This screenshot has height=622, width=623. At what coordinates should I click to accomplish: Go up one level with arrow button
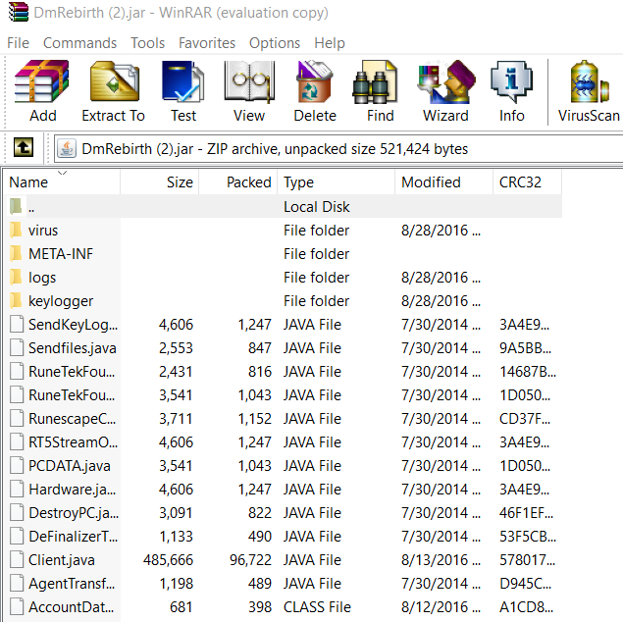click(x=24, y=147)
